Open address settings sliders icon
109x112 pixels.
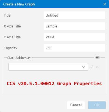coord(92,67)
